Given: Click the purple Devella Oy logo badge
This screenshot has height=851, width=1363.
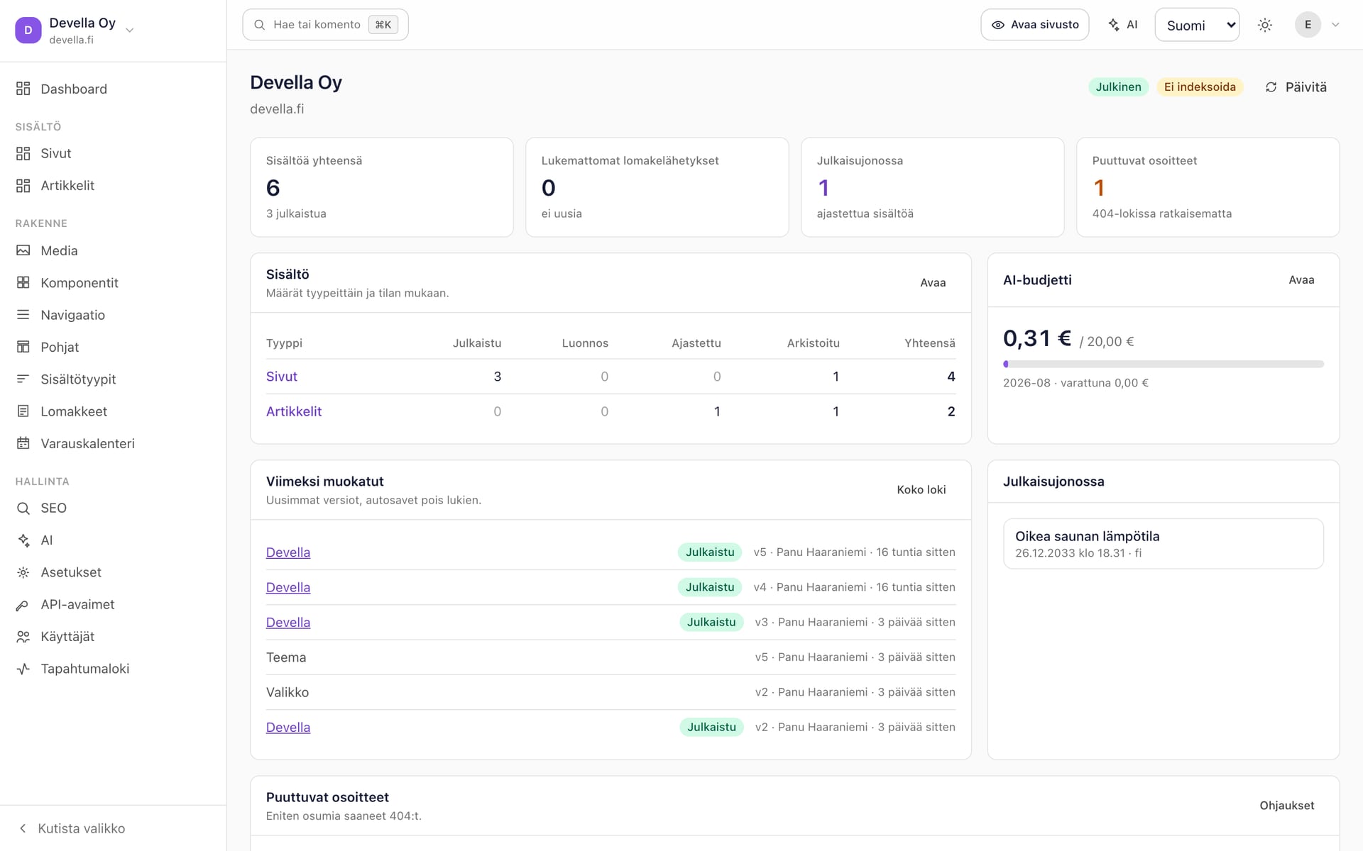Looking at the screenshot, I should 28,30.
